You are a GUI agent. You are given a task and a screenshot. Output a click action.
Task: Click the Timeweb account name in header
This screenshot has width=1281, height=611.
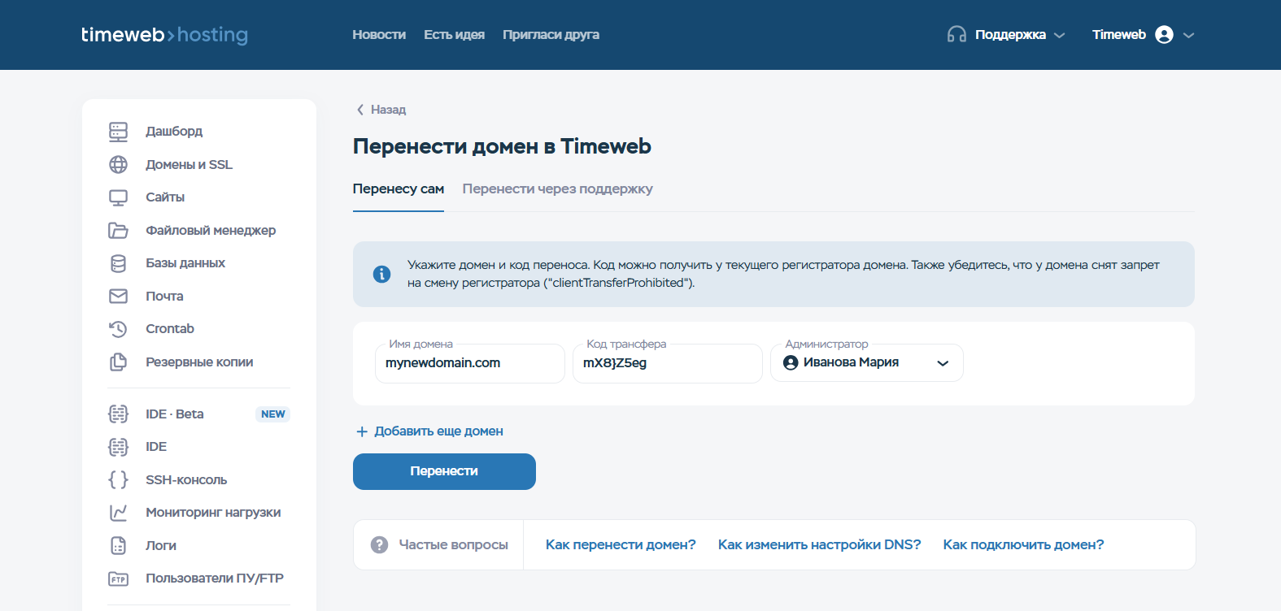point(1119,35)
